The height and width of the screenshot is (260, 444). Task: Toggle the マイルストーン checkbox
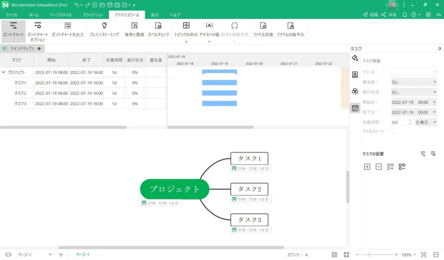click(x=394, y=131)
